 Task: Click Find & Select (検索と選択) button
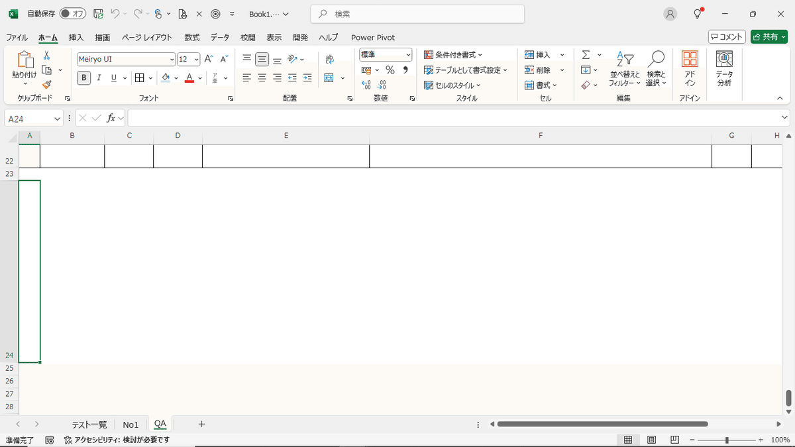[657, 69]
